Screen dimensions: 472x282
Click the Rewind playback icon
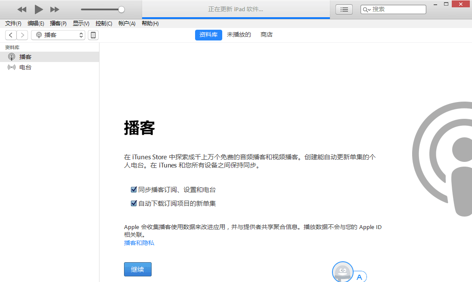(x=22, y=9)
